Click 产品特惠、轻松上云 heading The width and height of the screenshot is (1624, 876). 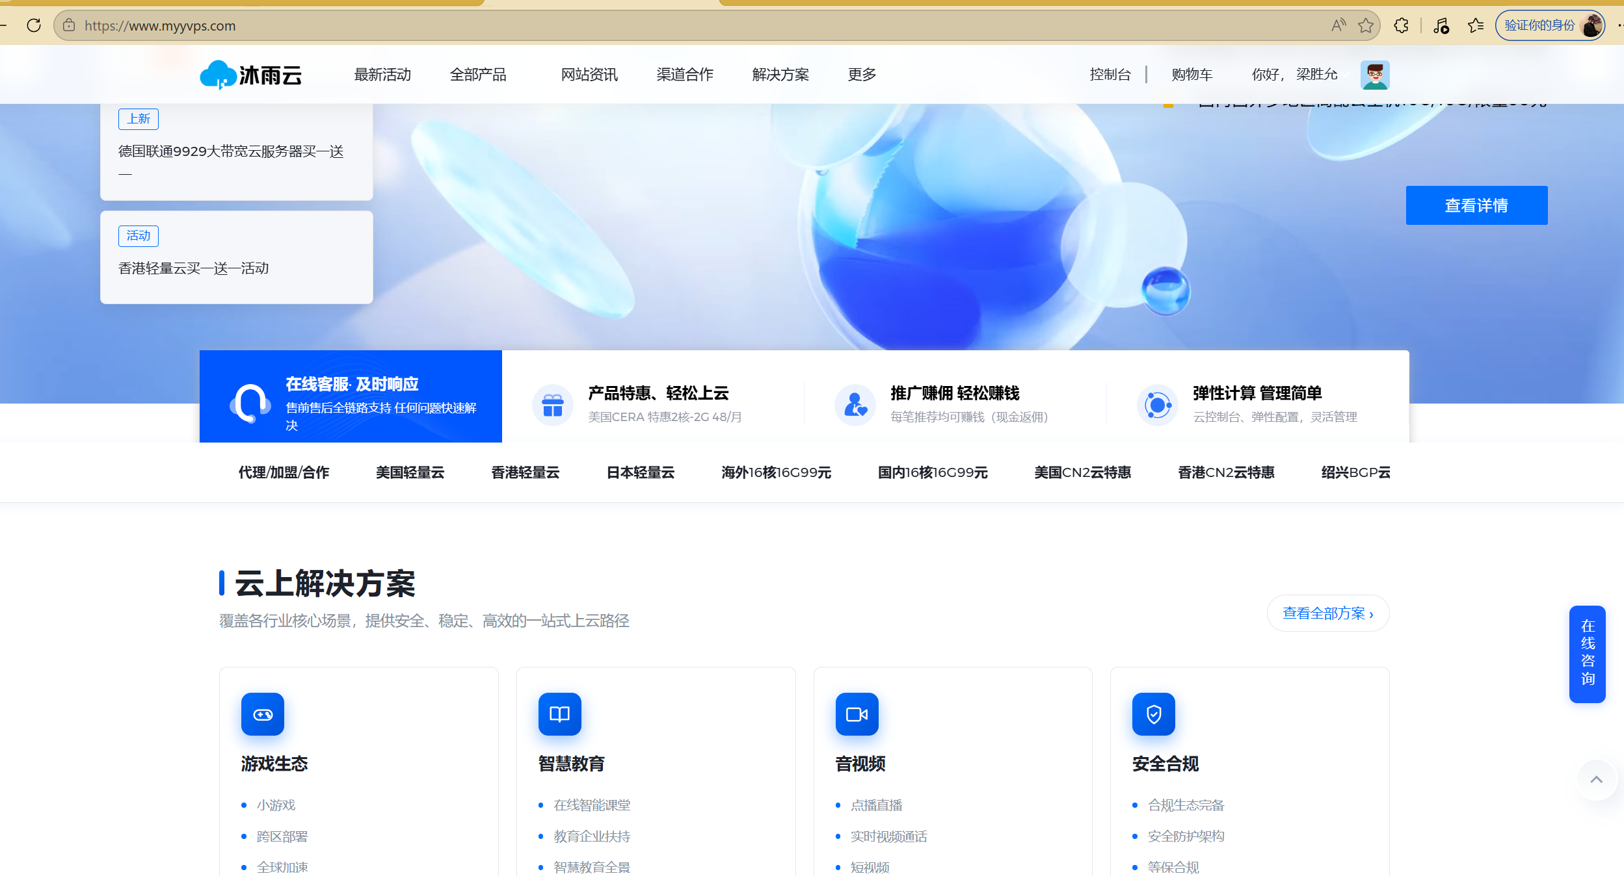658,393
